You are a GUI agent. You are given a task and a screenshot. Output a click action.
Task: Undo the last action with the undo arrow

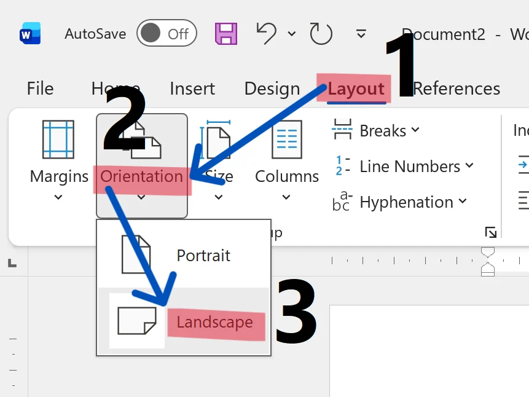click(x=267, y=33)
